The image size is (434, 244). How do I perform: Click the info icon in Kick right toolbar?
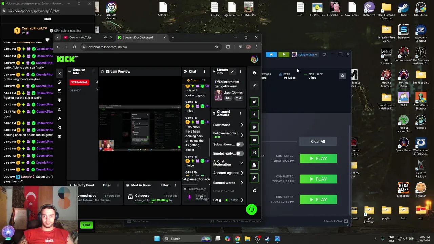254,73
